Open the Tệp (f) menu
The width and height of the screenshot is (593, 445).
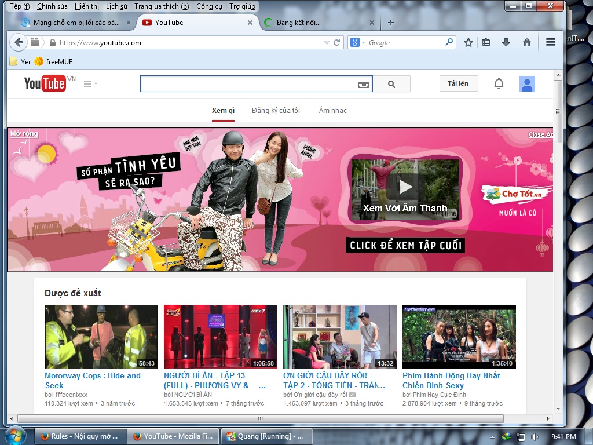[x=20, y=6]
